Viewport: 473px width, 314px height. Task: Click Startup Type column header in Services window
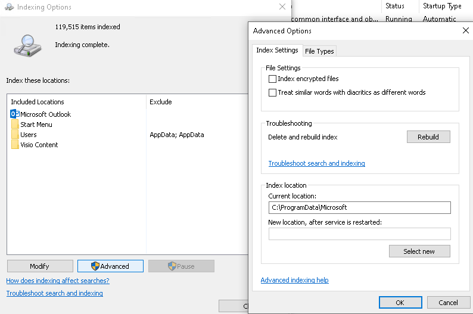pyautogui.click(x=442, y=6)
